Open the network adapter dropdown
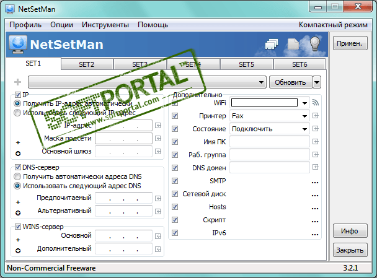Screen dimensions: 377x278 point(147,82)
